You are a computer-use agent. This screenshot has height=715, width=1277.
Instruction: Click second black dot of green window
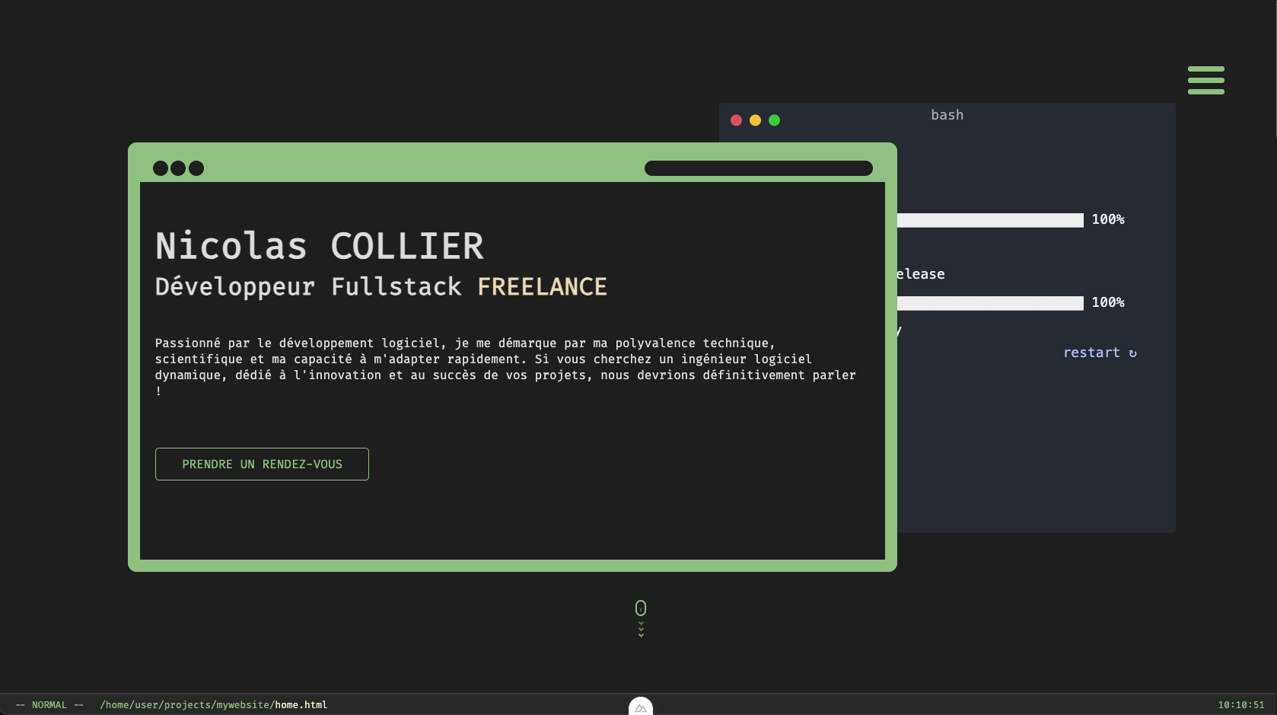coord(178,168)
